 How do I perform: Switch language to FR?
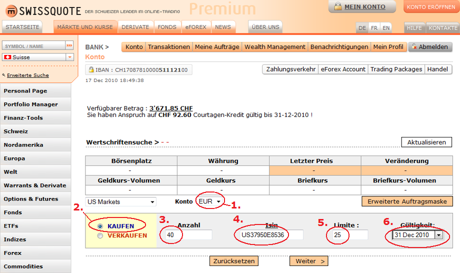(374, 28)
